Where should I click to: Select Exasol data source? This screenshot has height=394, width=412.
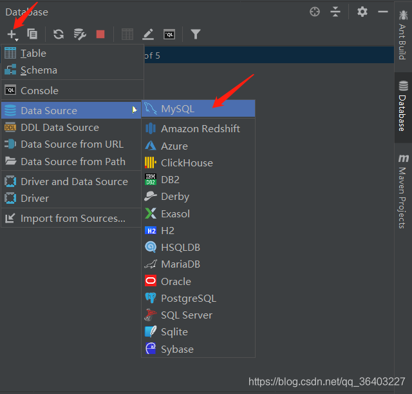click(198, 214)
